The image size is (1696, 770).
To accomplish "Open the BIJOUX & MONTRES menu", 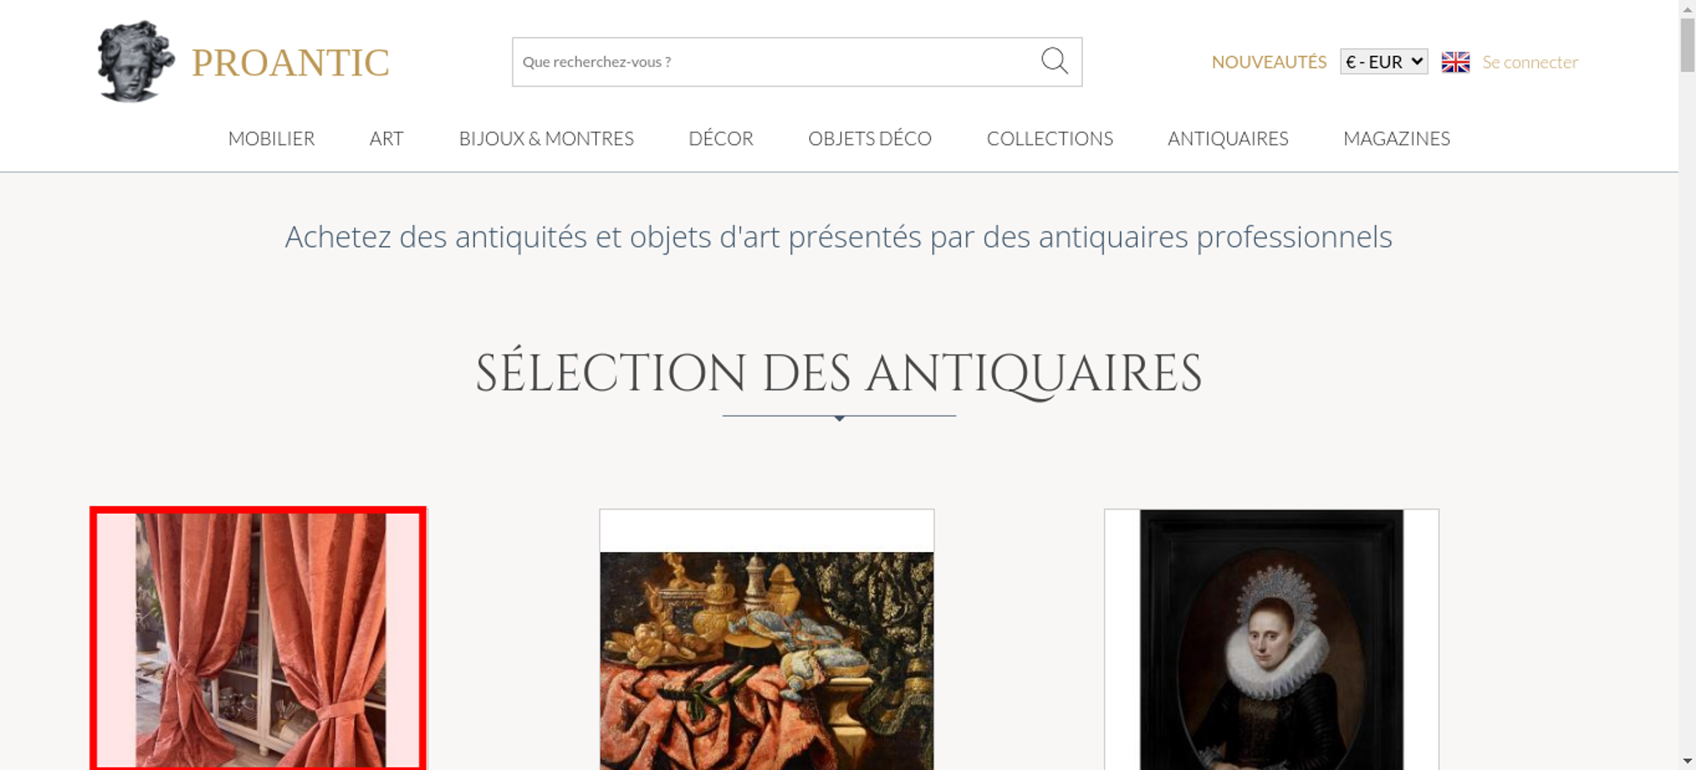I will click(546, 138).
